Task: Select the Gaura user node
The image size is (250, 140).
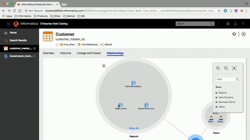Action: point(221,119)
